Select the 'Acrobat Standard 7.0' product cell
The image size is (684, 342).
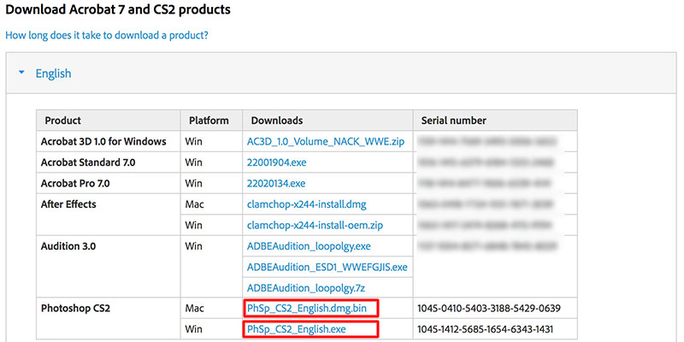point(109,162)
